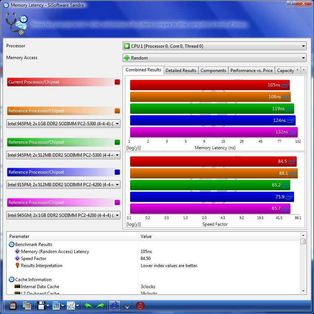Click the Internal Data Cache chip icon
This screenshot has width=314, height=314.
click(x=17, y=286)
